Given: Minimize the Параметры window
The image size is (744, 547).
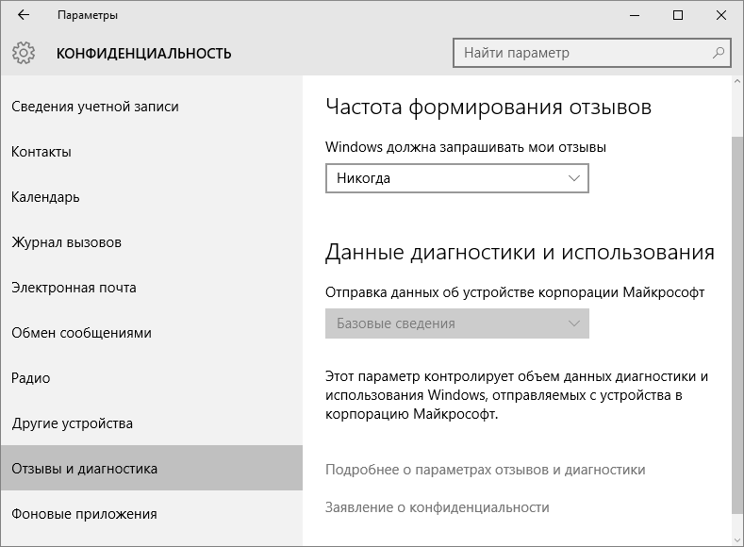Looking at the screenshot, I should tap(635, 15).
